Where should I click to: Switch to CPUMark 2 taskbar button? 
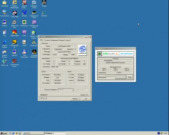click(55, 133)
